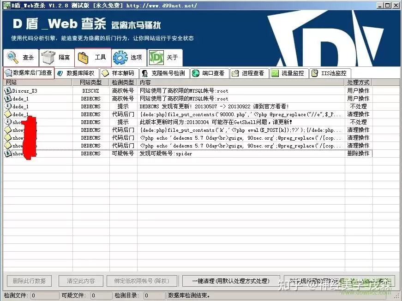
Task: Open the 进程查看 process viewer
Action: (249, 73)
